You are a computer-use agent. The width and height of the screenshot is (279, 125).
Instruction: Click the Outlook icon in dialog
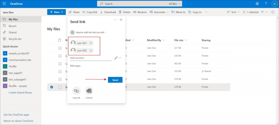89,91
